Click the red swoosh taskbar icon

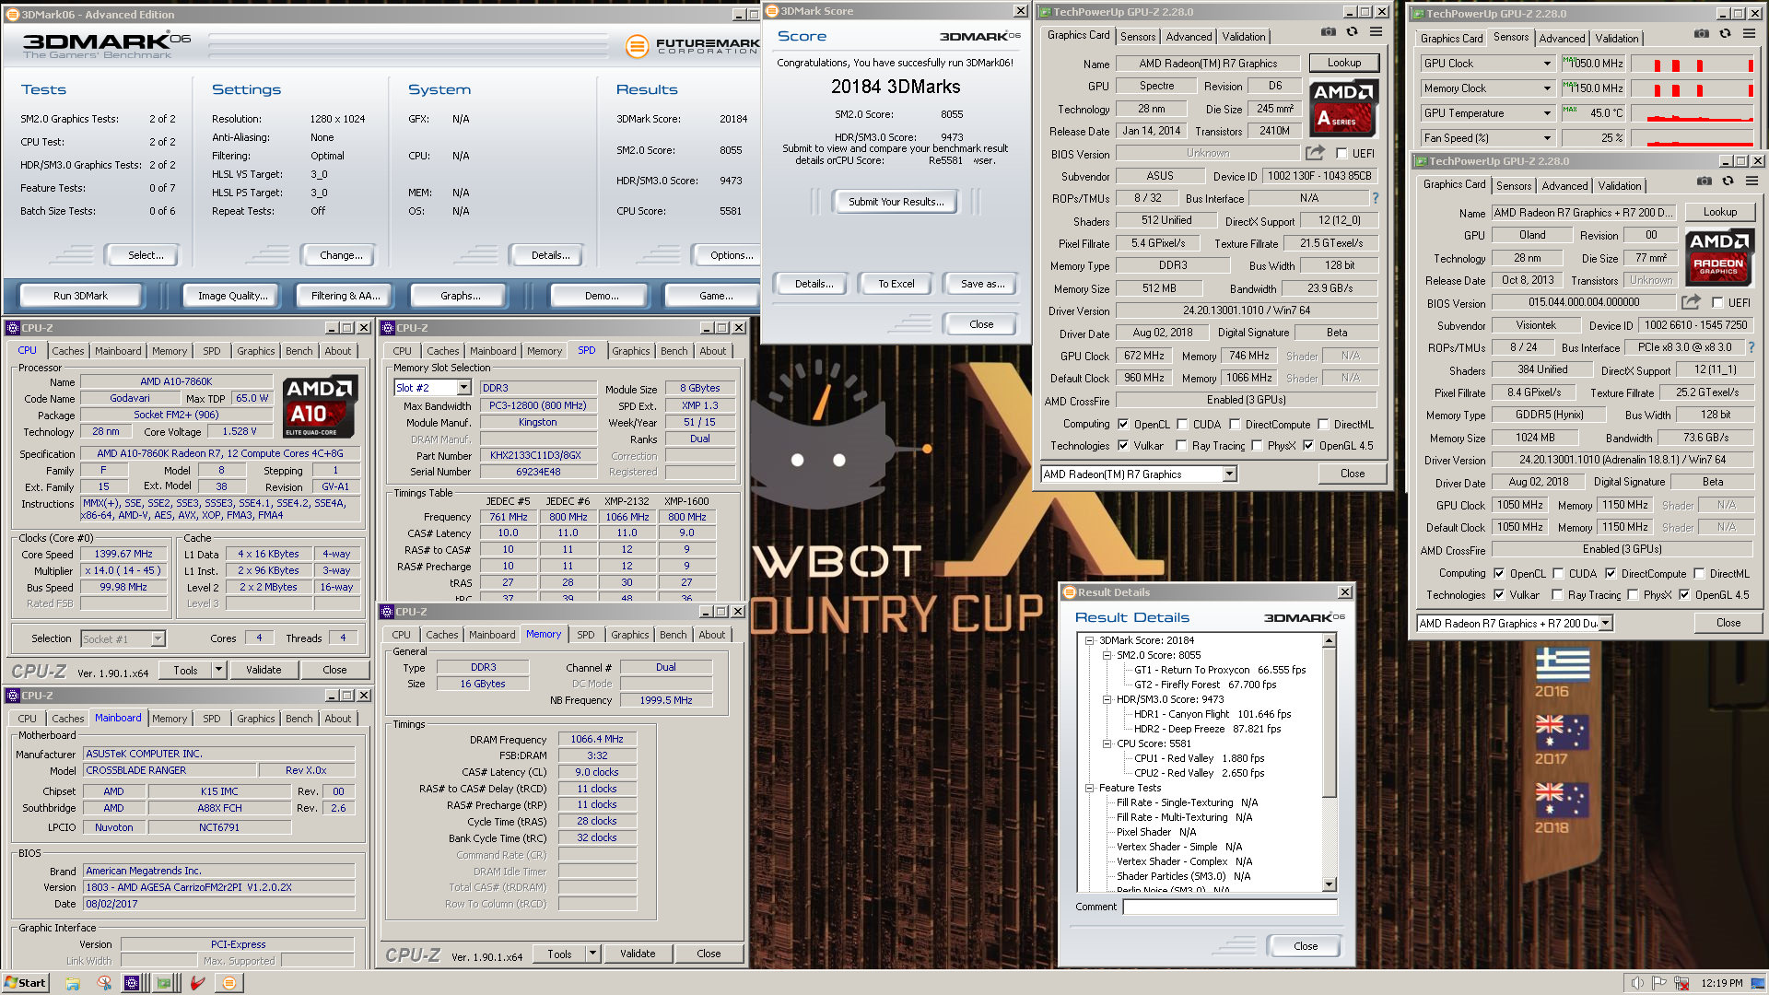197,983
